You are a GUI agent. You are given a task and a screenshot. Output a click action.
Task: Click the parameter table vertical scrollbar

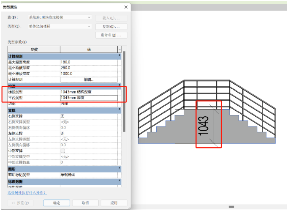tap(124, 91)
